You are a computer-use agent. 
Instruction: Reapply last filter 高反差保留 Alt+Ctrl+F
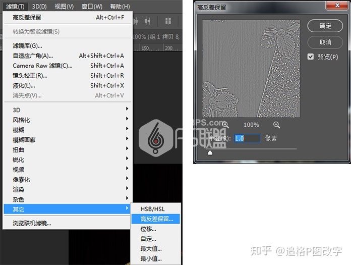[68, 18]
